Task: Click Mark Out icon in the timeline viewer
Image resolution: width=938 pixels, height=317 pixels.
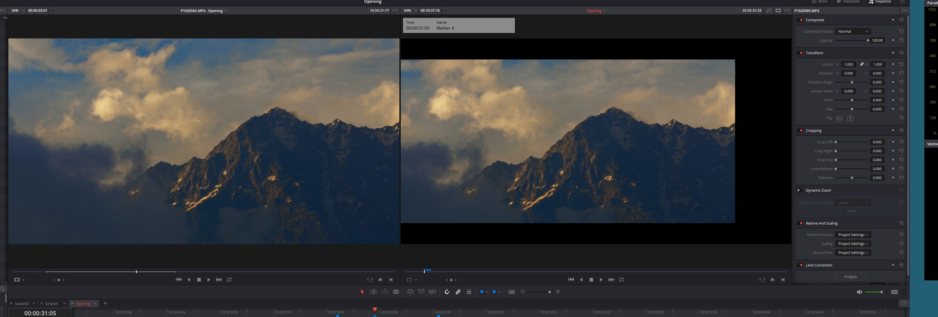Action: point(783,280)
